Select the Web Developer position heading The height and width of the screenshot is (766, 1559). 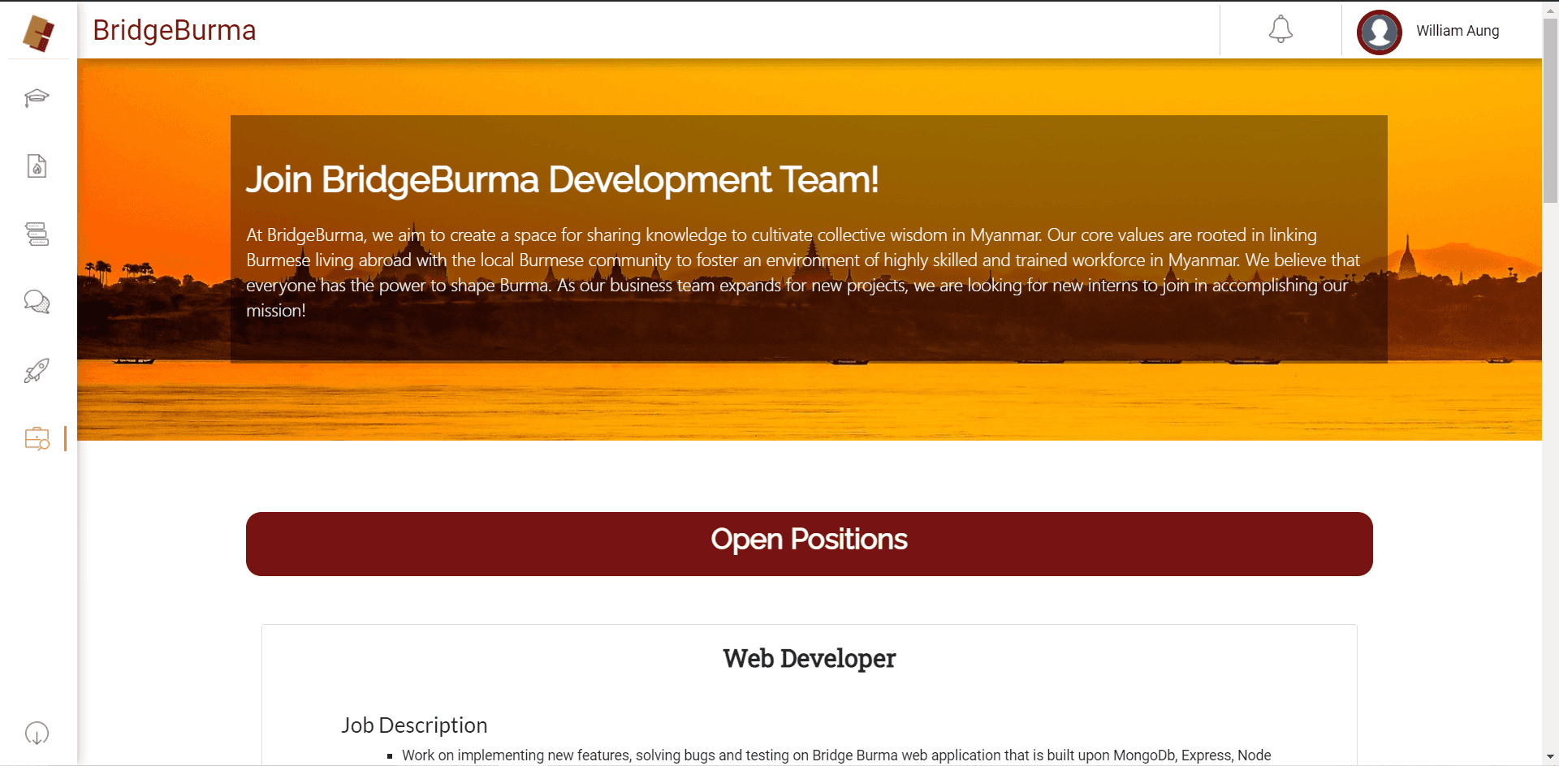(x=809, y=658)
